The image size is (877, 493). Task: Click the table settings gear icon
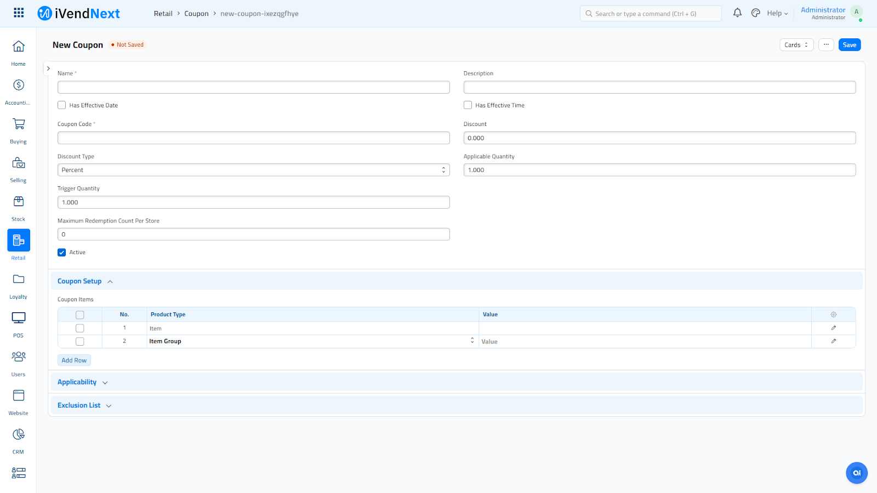tap(833, 314)
